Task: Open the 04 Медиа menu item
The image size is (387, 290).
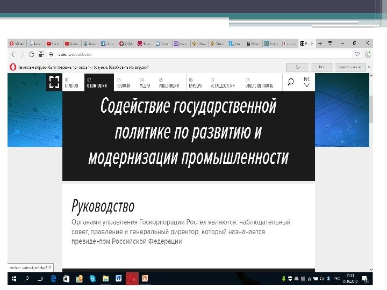Action: point(145,83)
